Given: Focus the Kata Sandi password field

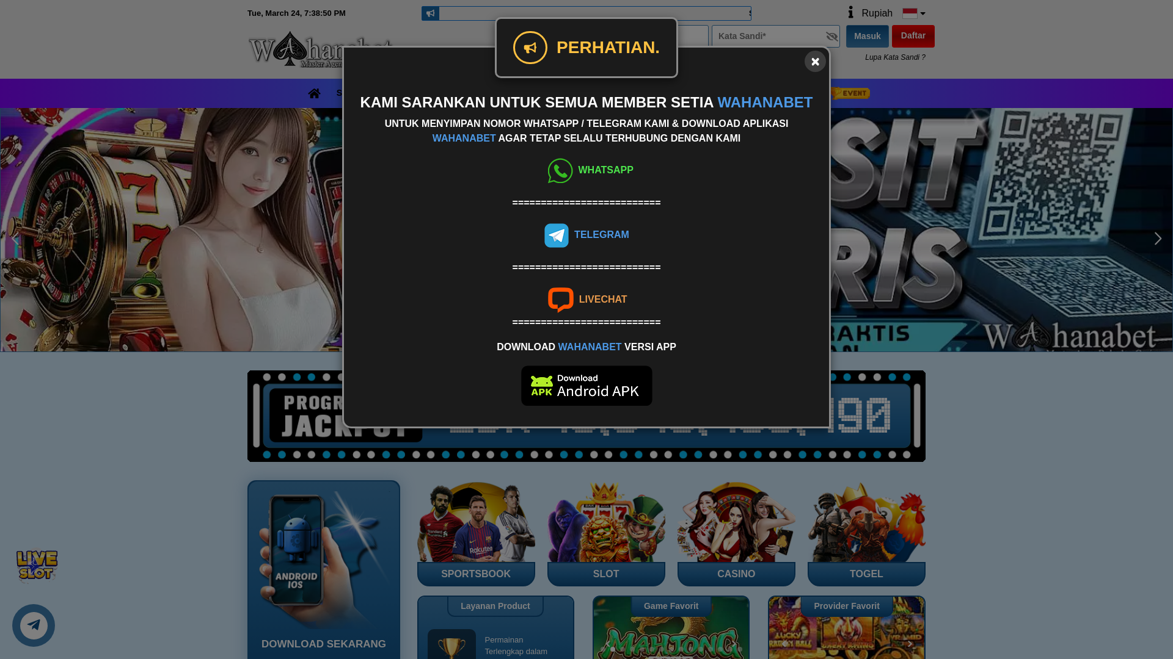Looking at the screenshot, I should (x=776, y=36).
